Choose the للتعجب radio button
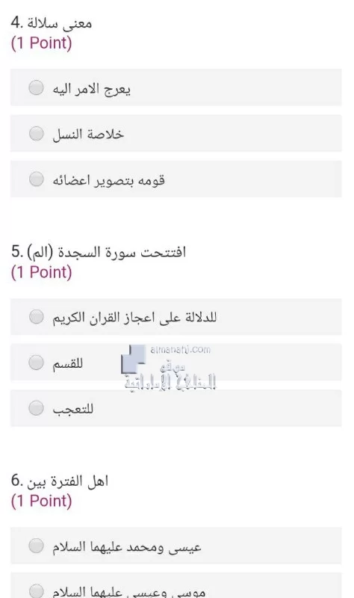Image resolution: width=354 pixels, height=598 pixels. point(36,407)
